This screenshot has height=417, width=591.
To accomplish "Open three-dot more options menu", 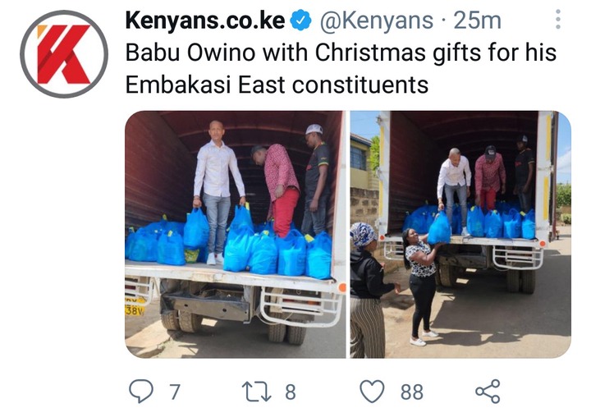I will [x=558, y=19].
